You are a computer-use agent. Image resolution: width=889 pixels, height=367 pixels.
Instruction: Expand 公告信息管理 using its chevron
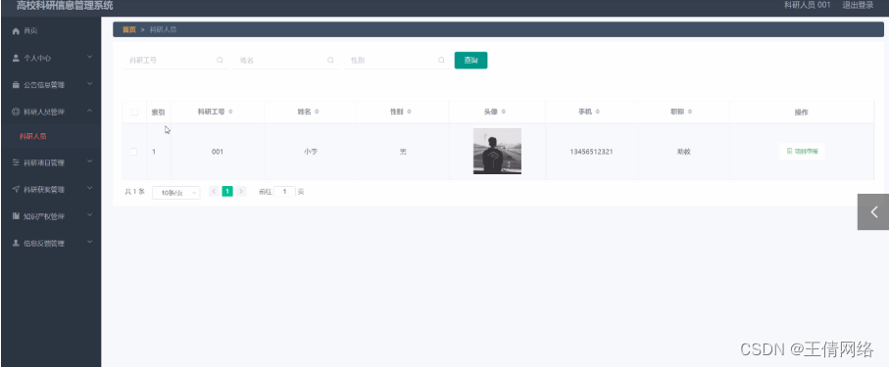pos(89,84)
